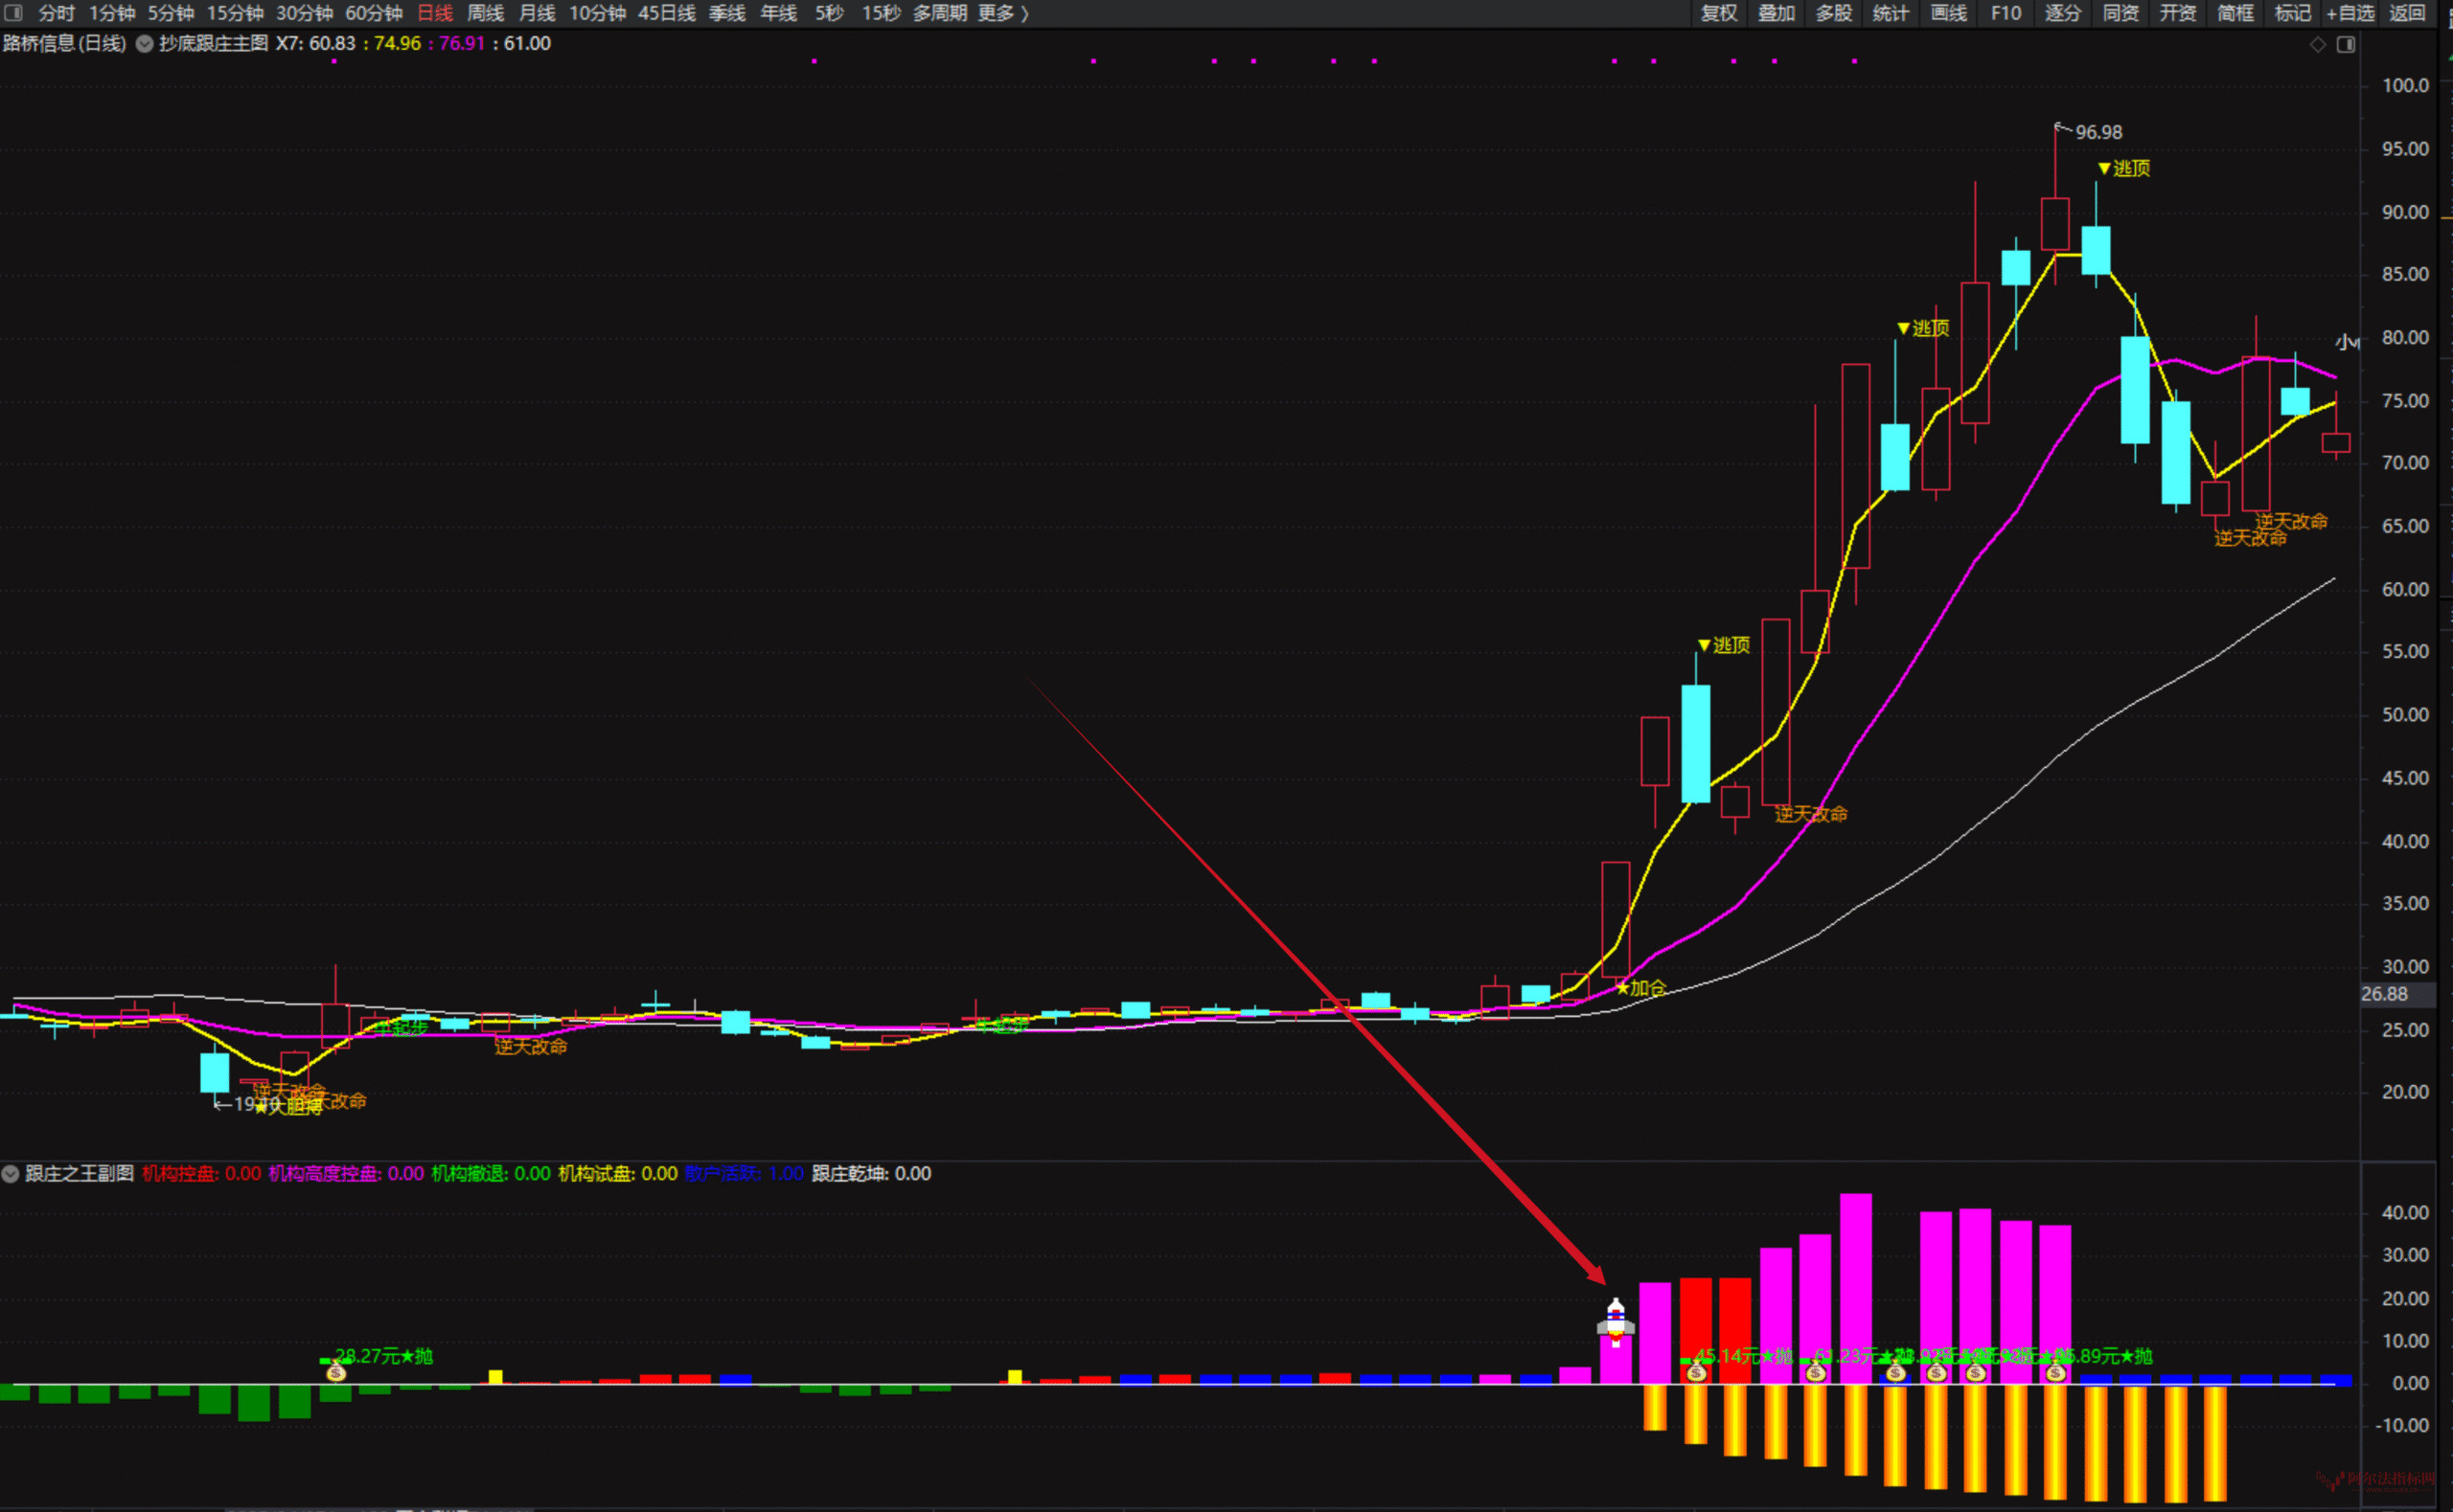Toggle 简框 simple frame view

(2235, 13)
